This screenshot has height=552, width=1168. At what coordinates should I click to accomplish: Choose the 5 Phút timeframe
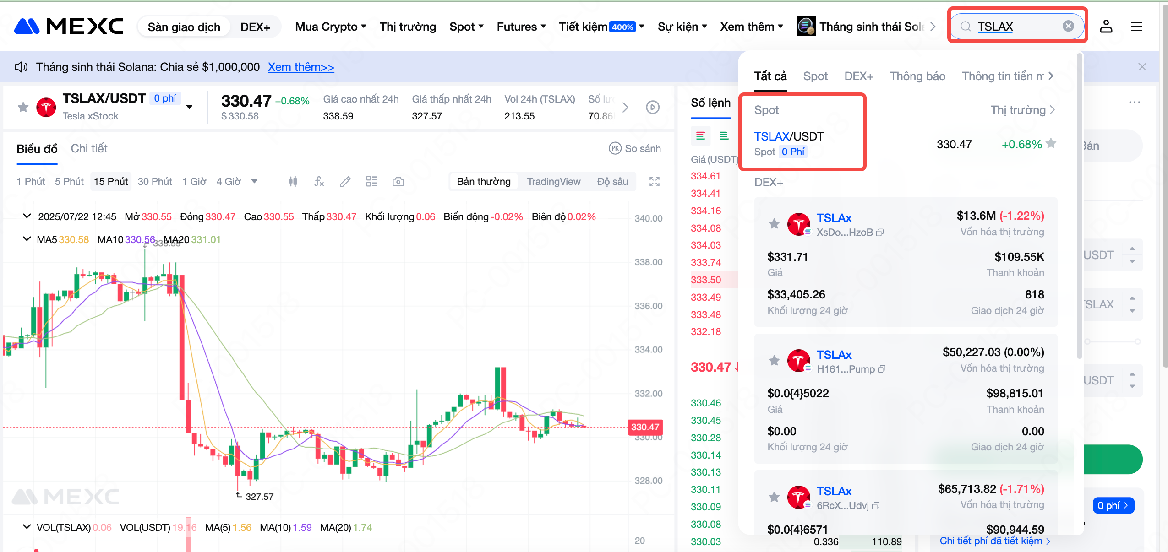(x=69, y=182)
